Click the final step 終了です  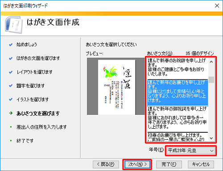pyautogui.click(x=25, y=141)
